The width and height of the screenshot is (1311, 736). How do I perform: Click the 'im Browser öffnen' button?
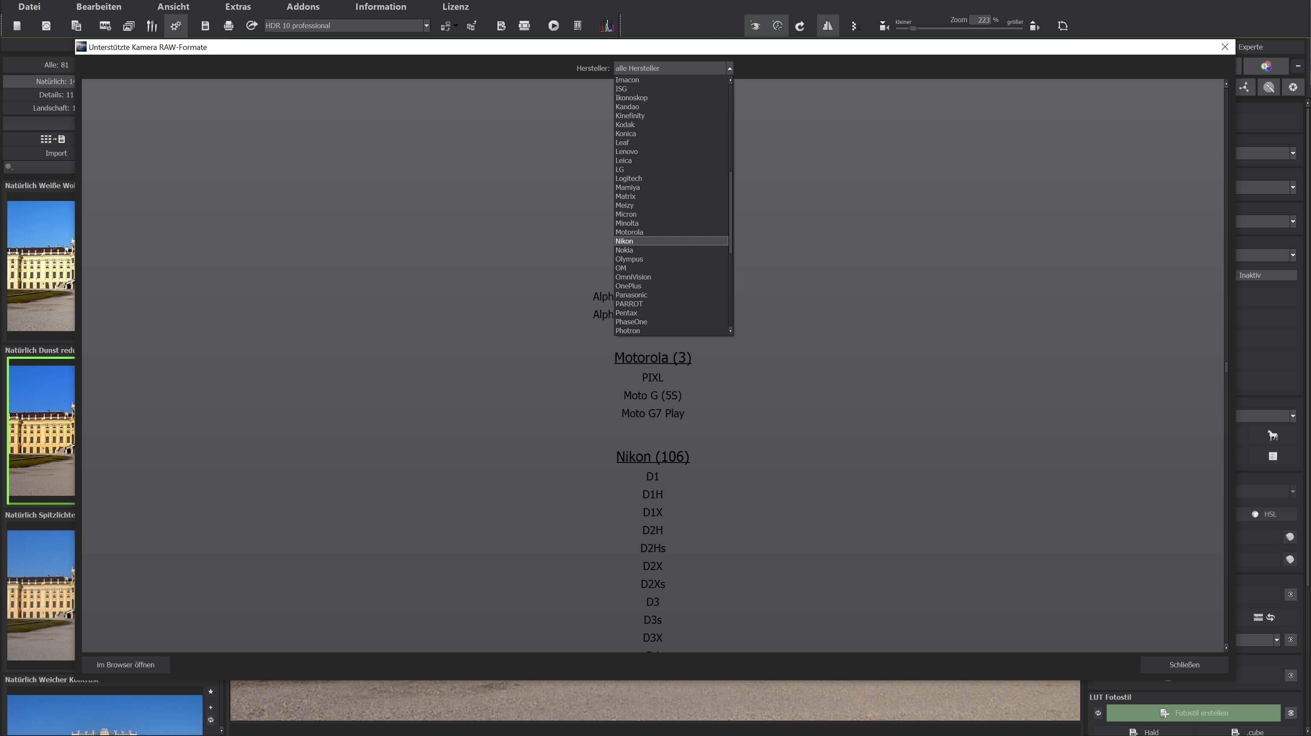[x=125, y=665]
